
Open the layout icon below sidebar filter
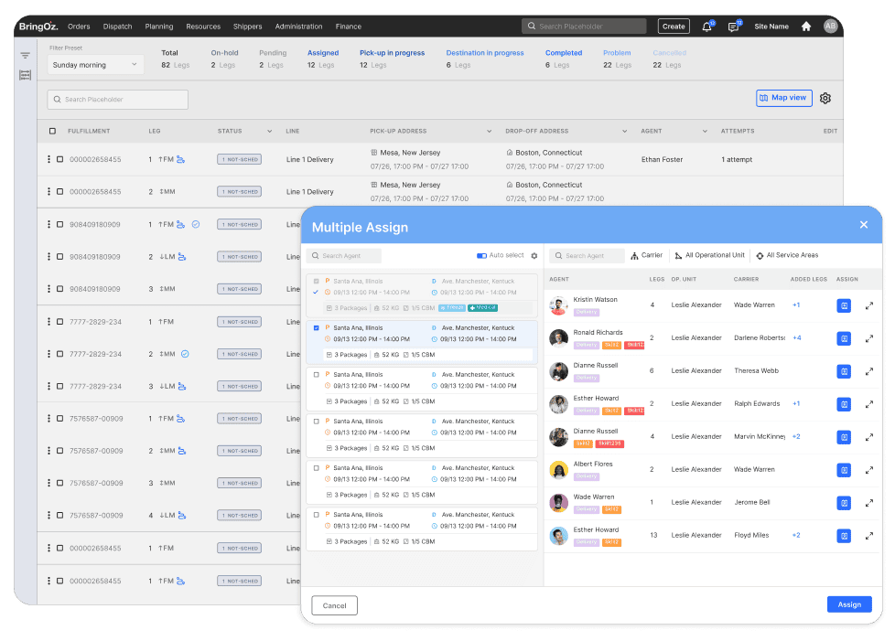[x=25, y=75]
